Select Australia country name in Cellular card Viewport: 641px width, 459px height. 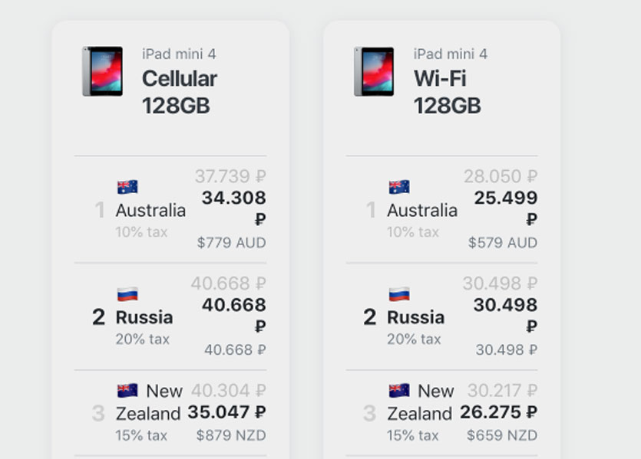(150, 210)
